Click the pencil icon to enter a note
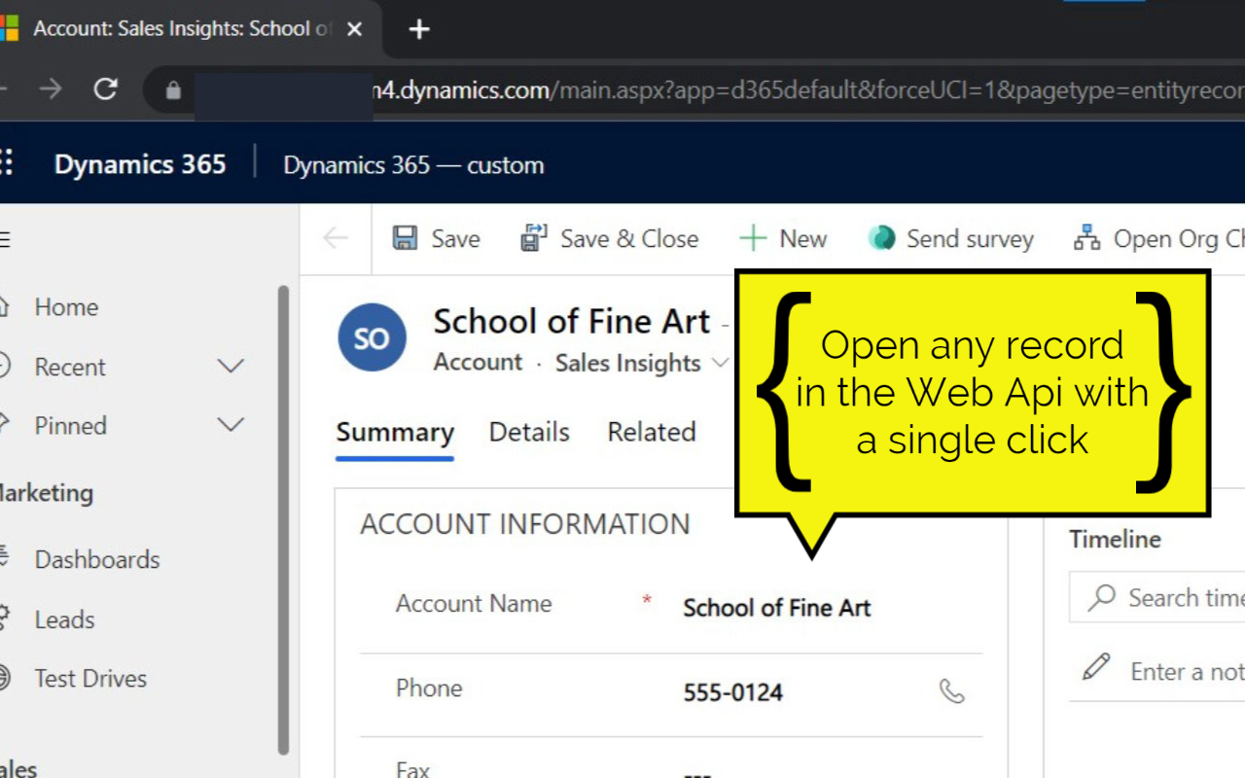The image size is (1245, 778). [x=1095, y=668]
